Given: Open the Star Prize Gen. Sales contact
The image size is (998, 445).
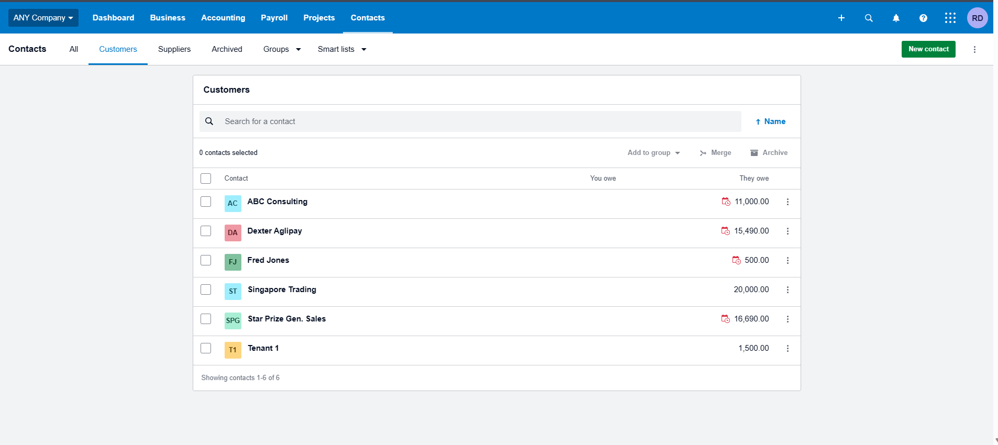Looking at the screenshot, I should pyautogui.click(x=287, y=319).
